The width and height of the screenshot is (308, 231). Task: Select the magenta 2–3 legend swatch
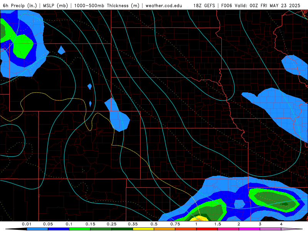tap(249, 229)
